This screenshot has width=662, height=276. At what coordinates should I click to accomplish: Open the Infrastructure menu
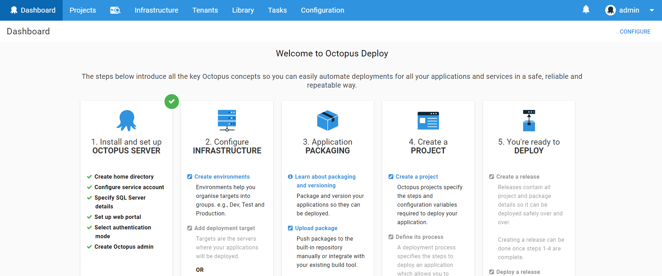(x=156, y=10)
